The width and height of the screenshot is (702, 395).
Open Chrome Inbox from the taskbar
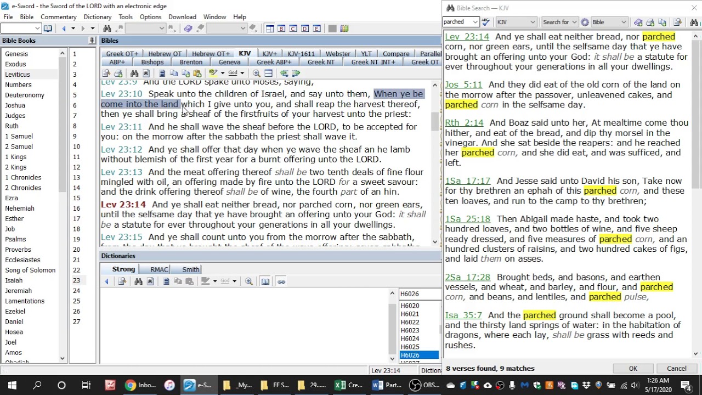pos(141,385)
